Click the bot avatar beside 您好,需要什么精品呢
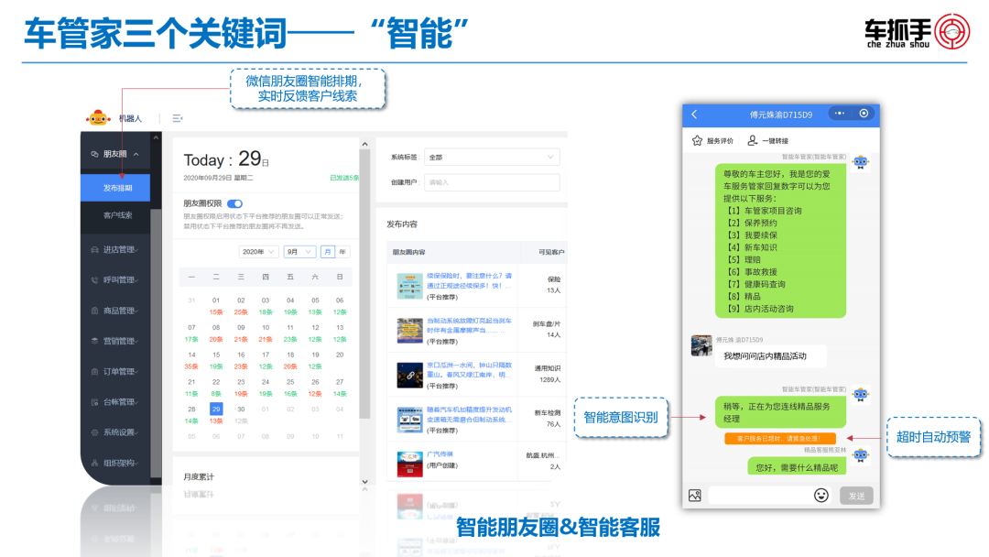Viewport: 989px width, 557px height. (861, 454)
